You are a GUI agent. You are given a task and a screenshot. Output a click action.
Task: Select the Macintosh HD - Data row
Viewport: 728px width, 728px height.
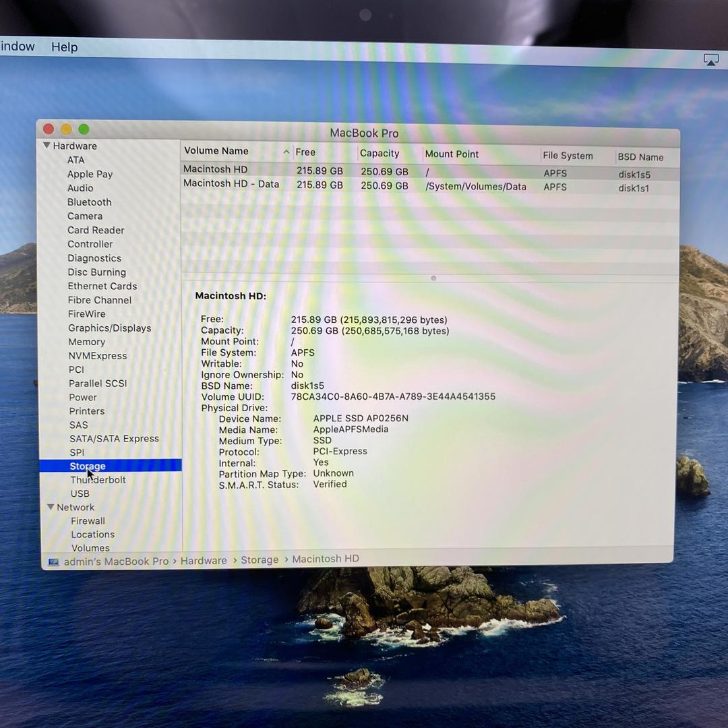point(430,185)
